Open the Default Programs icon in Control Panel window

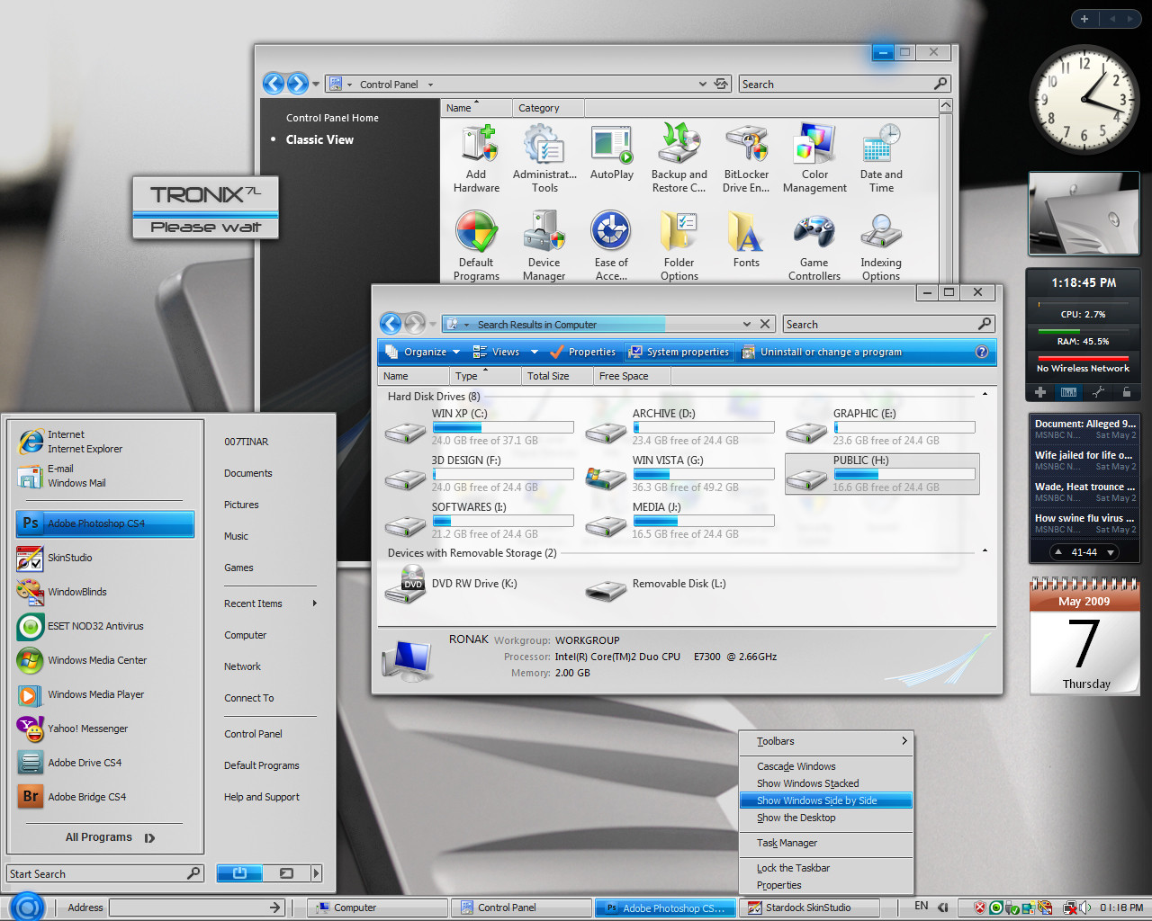tap(476, 246)
